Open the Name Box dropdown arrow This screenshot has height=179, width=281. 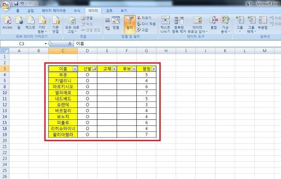(x=46, y=44)
